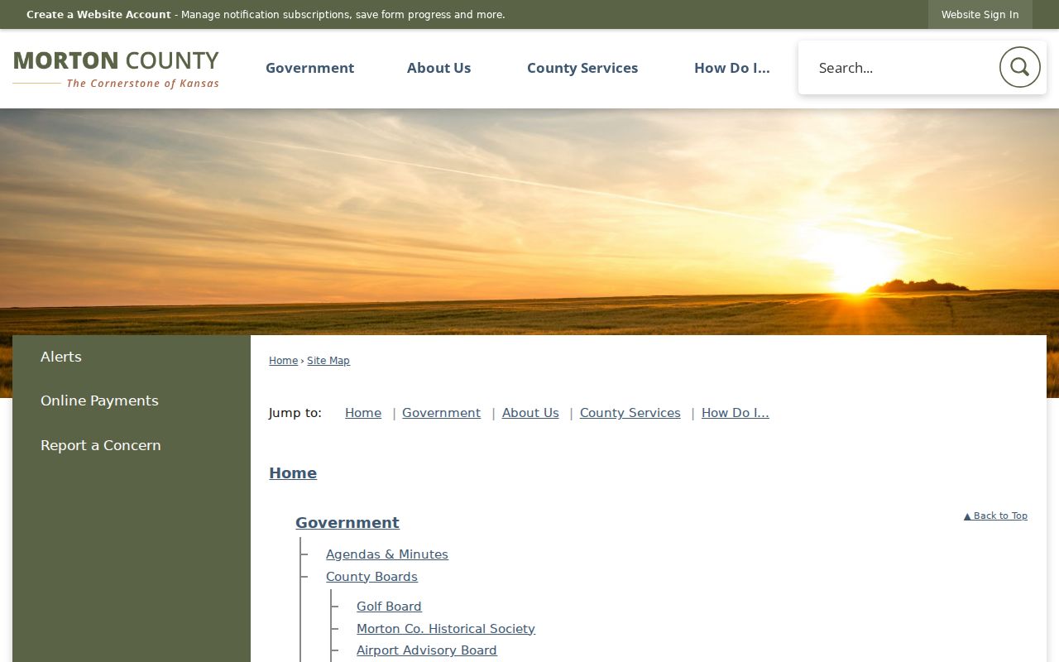Jump to the County Services section
Screen dimensions: 1059x662
[x=630, y=413]
